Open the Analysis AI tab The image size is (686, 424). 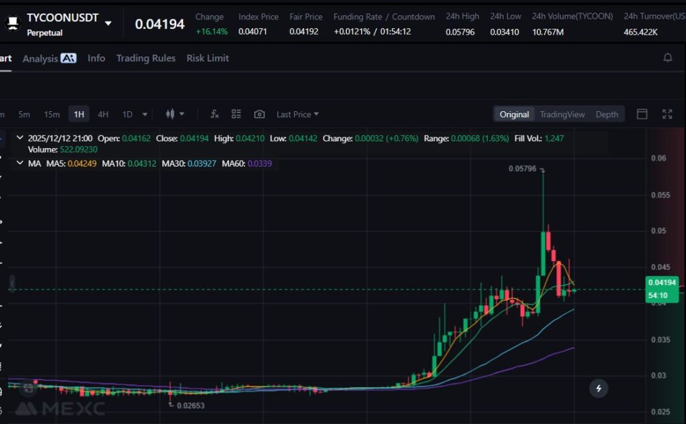[x=49, y=58]
